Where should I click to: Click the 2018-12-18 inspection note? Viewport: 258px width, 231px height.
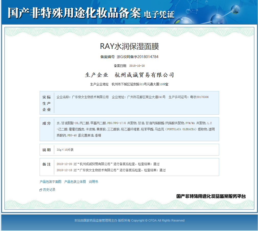pos(111,170)
